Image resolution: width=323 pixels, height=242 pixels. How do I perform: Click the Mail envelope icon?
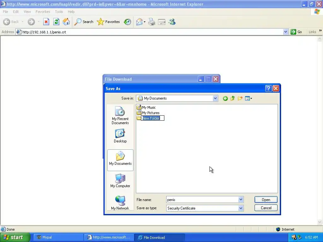(x=139, y=22)
